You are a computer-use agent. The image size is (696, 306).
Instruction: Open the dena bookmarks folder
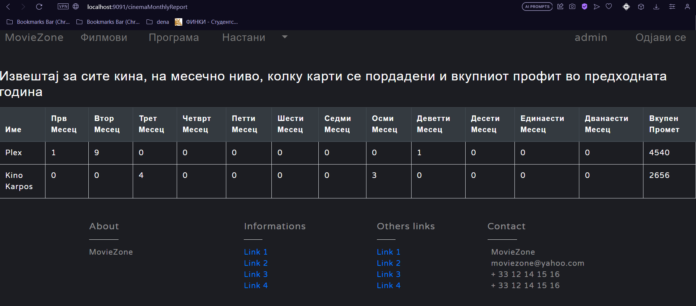158,22
